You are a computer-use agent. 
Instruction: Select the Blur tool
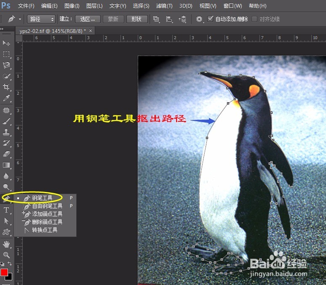pyautogui.click(x=6, y=176)
